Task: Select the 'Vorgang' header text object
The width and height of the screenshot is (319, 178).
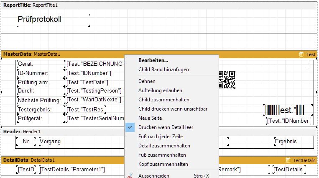Action: (50, 142)
